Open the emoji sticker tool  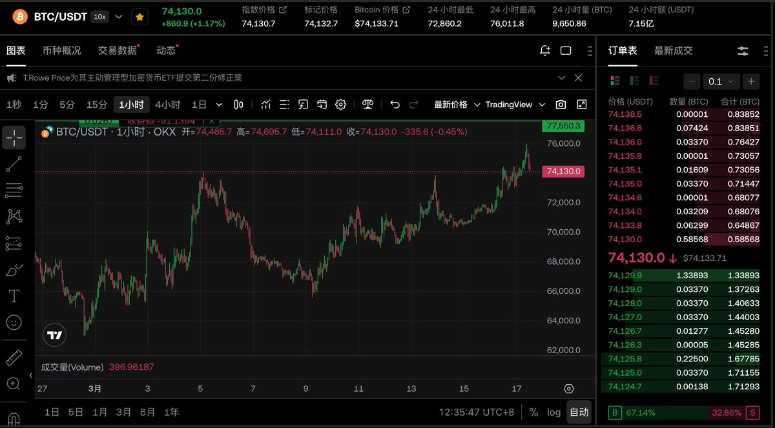[14, 322]
